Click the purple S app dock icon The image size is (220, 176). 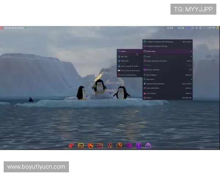[x=139, y=146]
